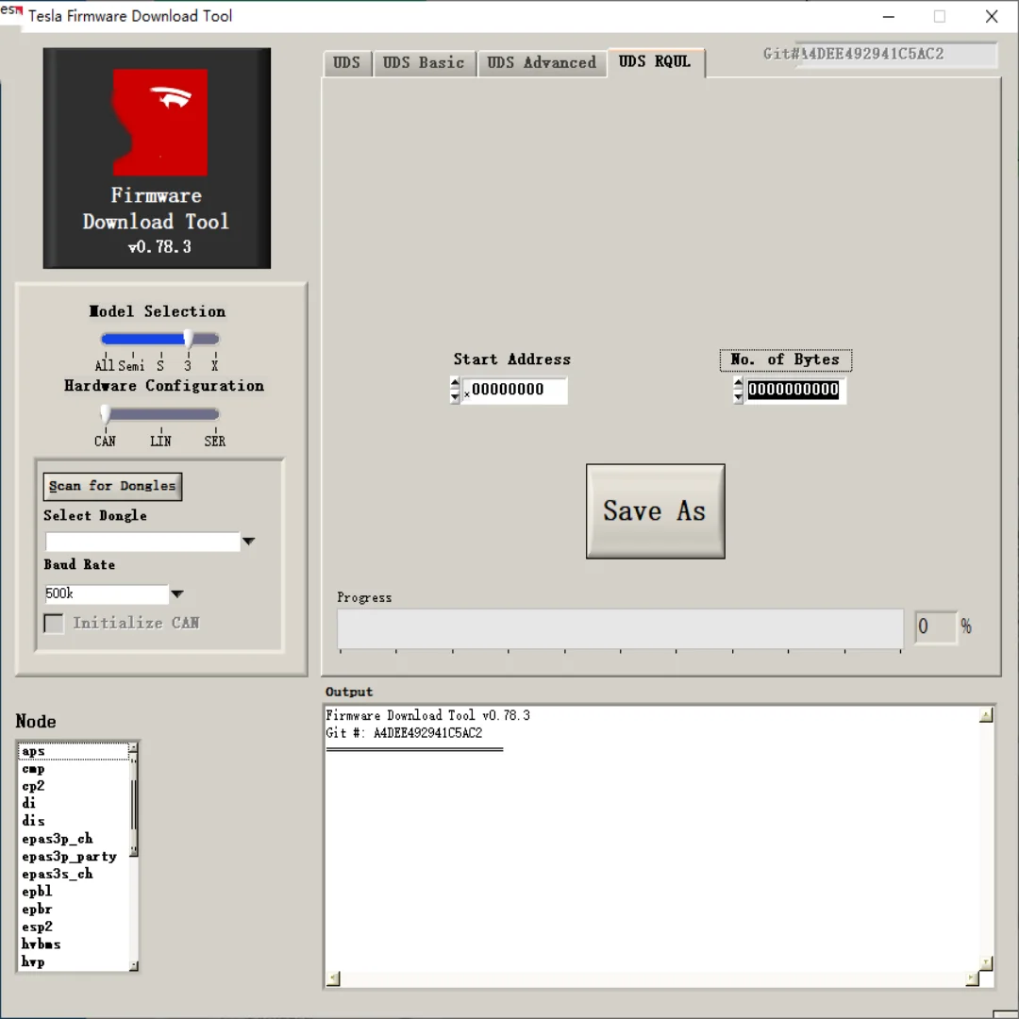Open the Select Dongle dropdown
The image size is (1019, 1019).
coord(248,542)
